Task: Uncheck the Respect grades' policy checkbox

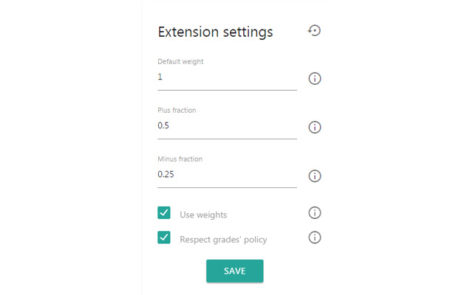Action: (x=164, y=237)
